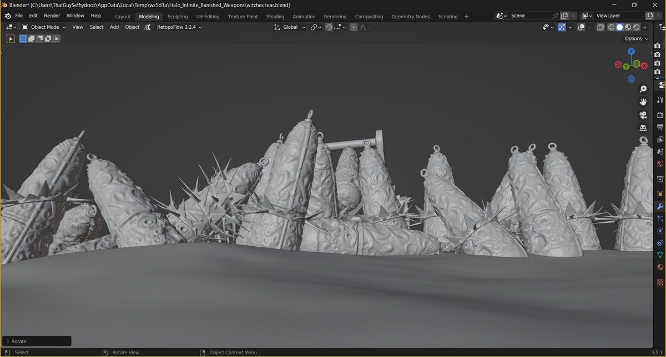
Task: Switch perspective/orthographic grid icon
Action: [x=643, y=129]
